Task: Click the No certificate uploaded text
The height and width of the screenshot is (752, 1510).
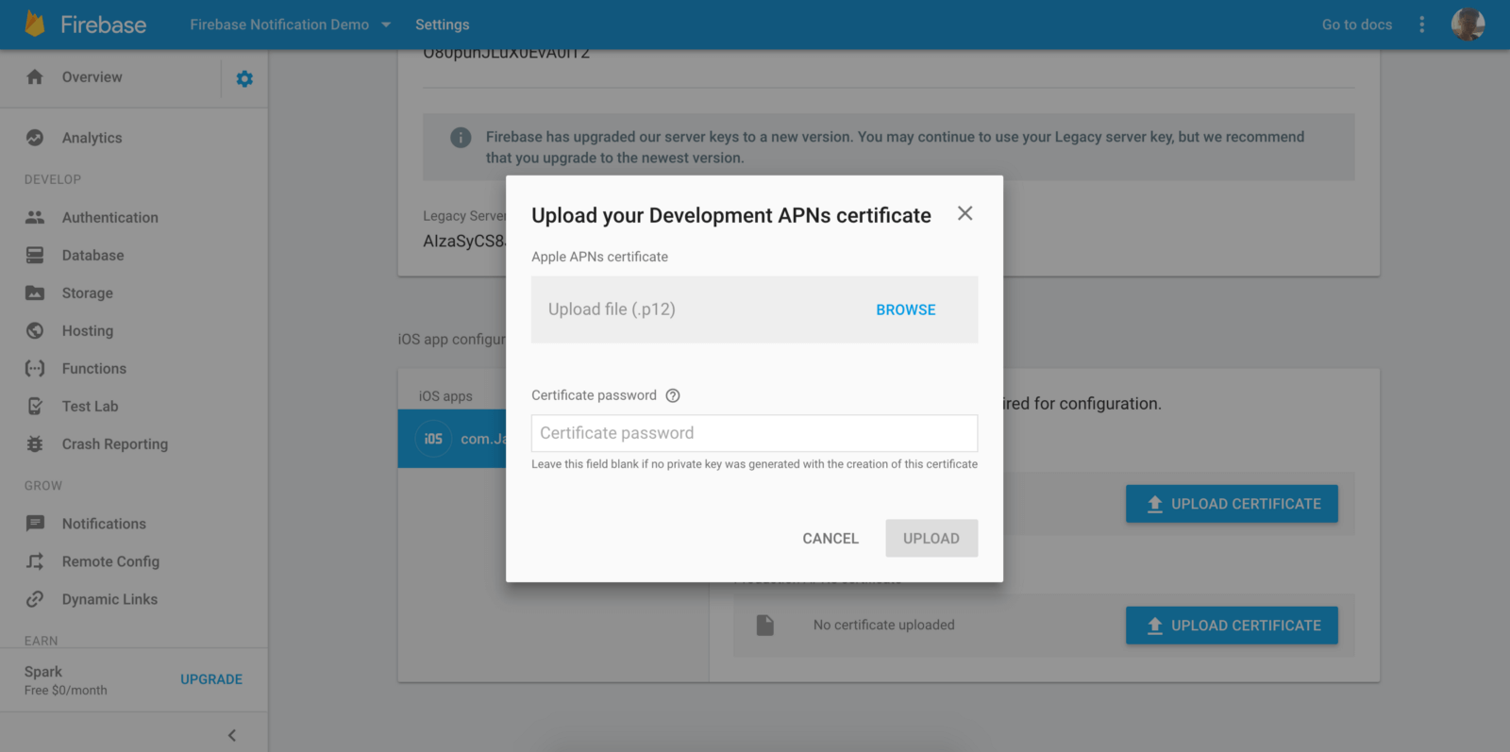Action: pos(884,625)
